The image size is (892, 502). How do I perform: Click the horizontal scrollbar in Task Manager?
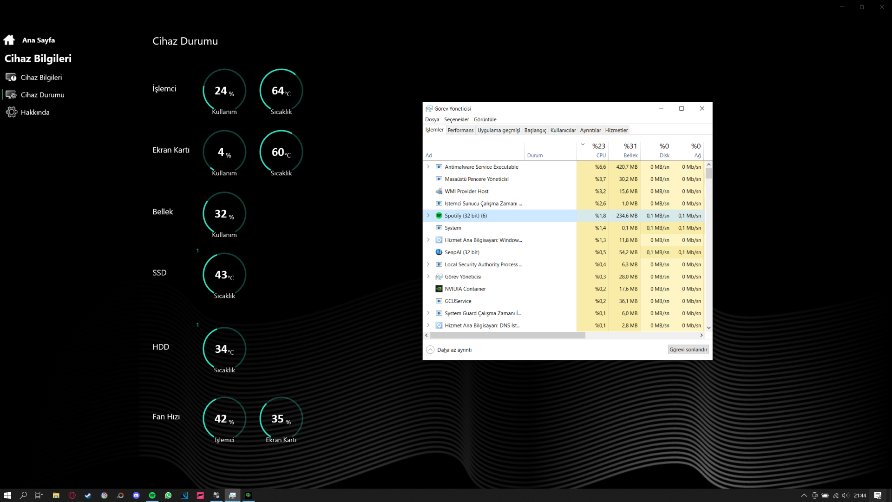click(507, 335)
